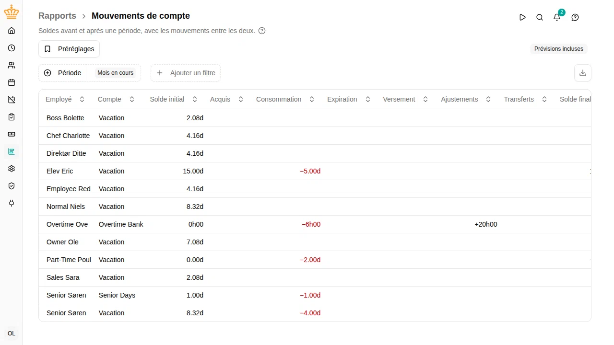Click Ajouter un filtre
The image size is (614, 345).
click(186, 73)
